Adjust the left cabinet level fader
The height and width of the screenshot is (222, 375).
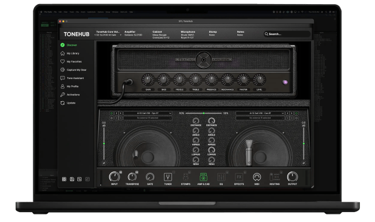pyautogui.click(x=104, y=144)
